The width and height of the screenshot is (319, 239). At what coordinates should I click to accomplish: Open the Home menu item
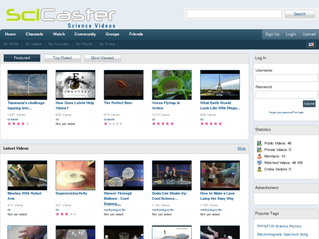[x=11, y=34]
